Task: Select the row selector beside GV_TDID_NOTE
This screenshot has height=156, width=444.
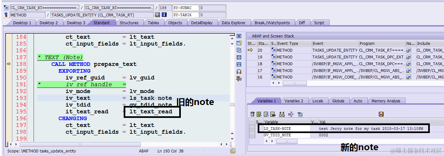Action: [252, 135]
